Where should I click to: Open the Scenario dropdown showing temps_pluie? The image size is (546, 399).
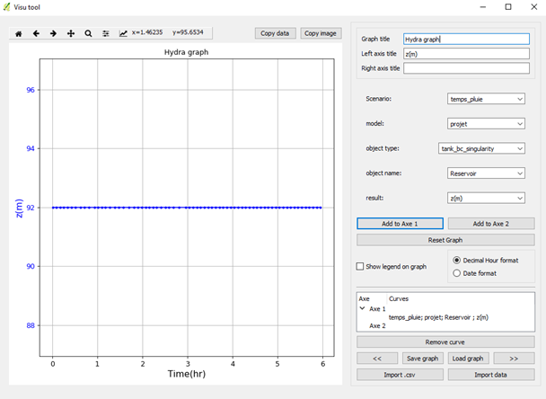[x=486, y=99]
